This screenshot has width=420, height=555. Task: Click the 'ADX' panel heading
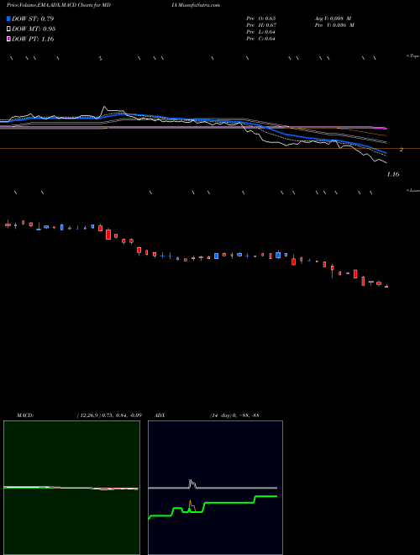pos(160,415)
